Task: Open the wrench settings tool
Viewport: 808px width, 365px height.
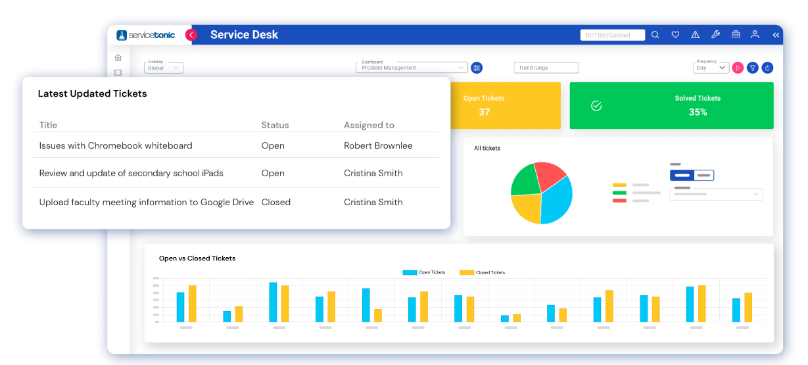Action: pos(716,35)
